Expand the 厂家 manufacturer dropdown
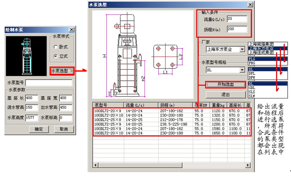Viewport: 291px width, 181px height. pyautogui.click(x=243, y=49)
